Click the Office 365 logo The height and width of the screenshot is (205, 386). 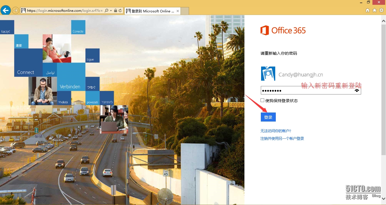click(283, 30)
